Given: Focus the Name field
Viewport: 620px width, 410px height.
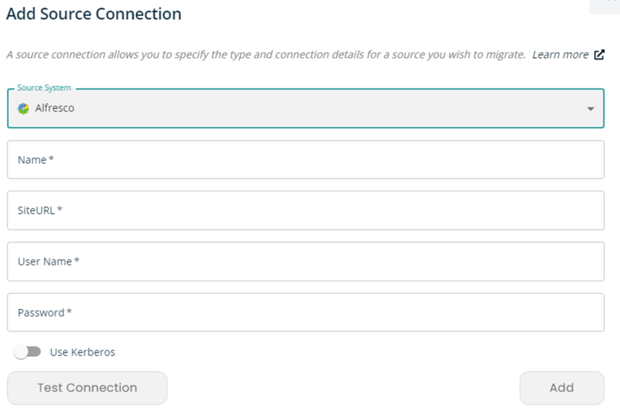Looking at the screenshot, I should [x=306, y=160].
